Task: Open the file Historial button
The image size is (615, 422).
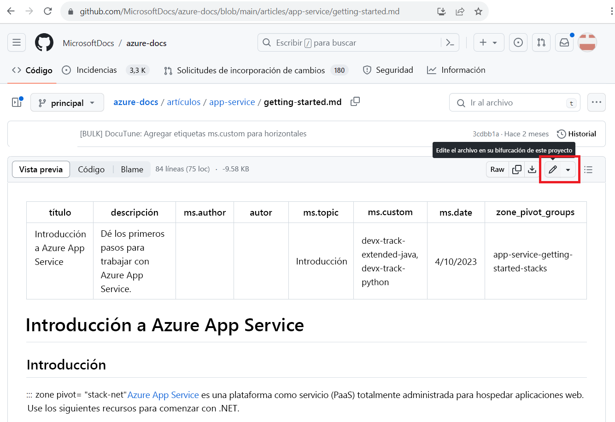Action: 577,134
